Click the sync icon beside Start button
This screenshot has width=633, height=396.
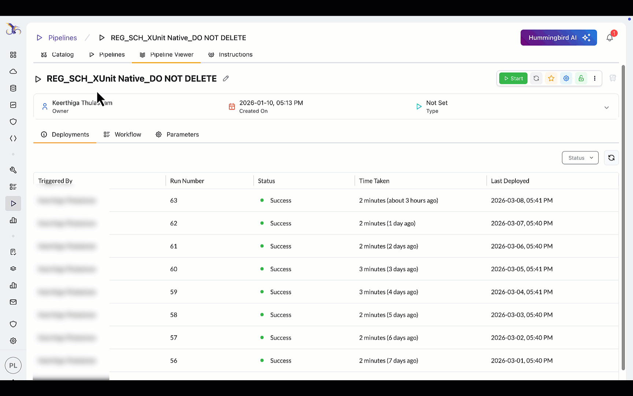tap(536, 78)
